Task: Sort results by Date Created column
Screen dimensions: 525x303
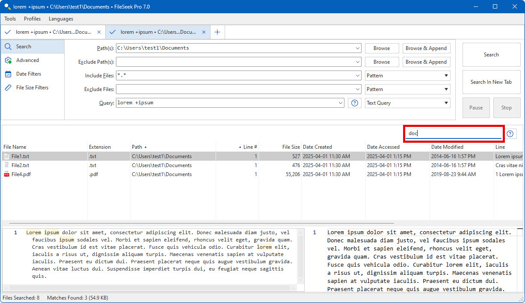Action: (x=333, y=147)
